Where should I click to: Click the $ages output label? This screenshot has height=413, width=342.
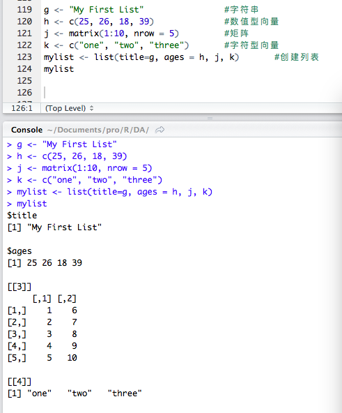[x=20, y=251]
